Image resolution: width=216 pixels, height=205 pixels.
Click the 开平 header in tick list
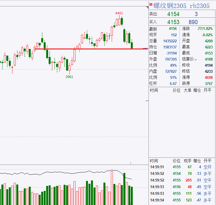click(x=207, y=161)
